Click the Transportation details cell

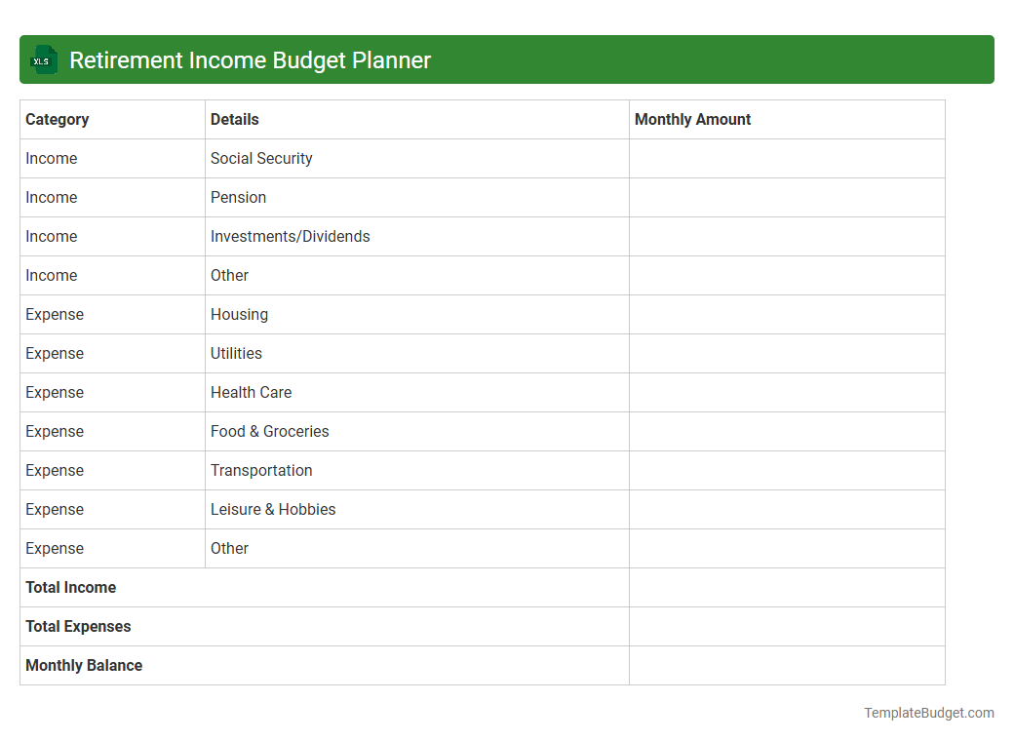[x=261, y=470]
